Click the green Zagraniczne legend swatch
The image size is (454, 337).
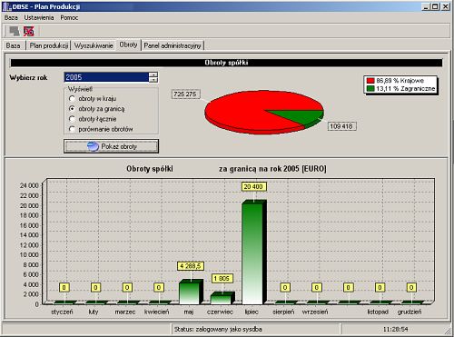(370, 89)
